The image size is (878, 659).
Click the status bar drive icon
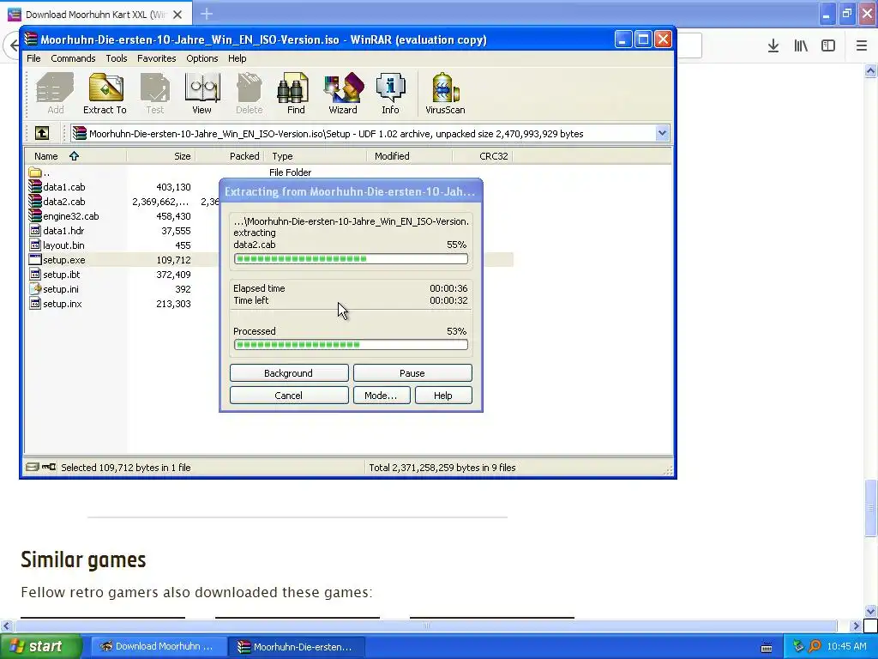click(x=33, y=467)
